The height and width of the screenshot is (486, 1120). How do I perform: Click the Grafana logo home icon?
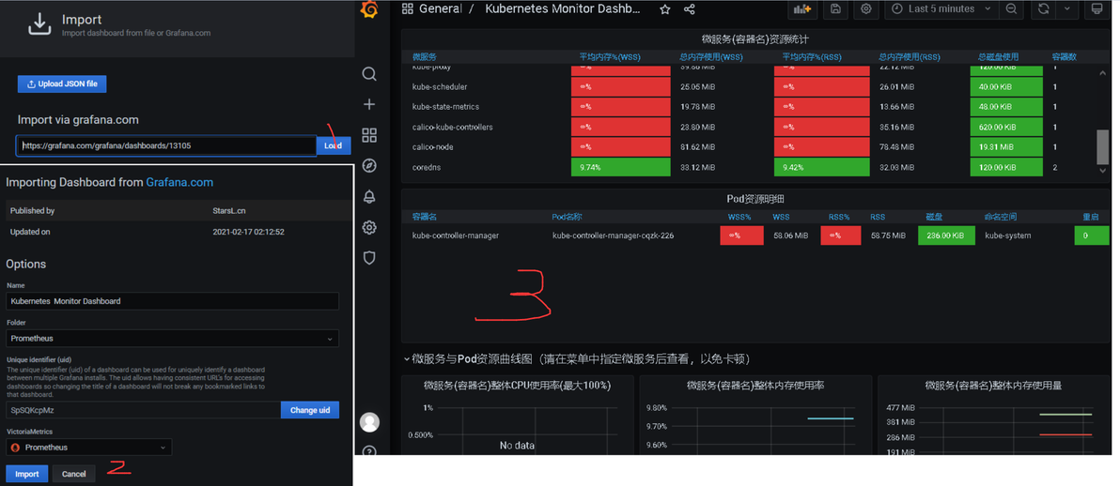coord(368,9)
